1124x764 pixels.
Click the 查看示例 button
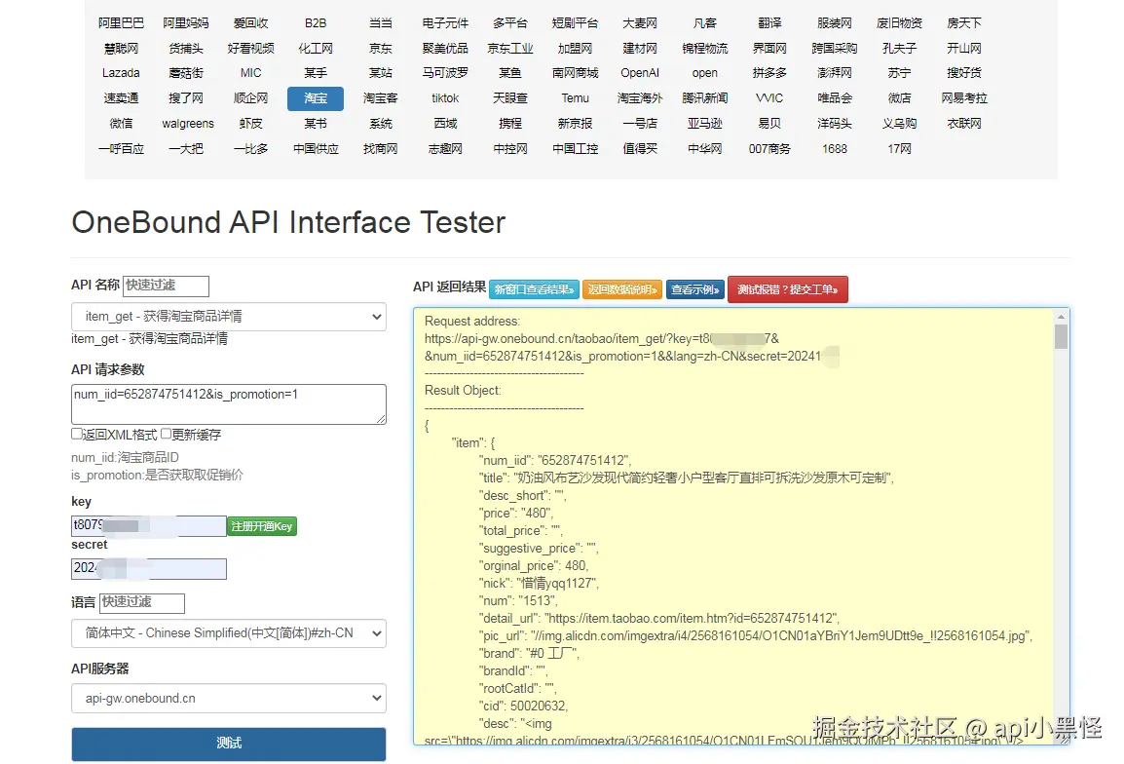pyautogui.click(x=695, y=289)
